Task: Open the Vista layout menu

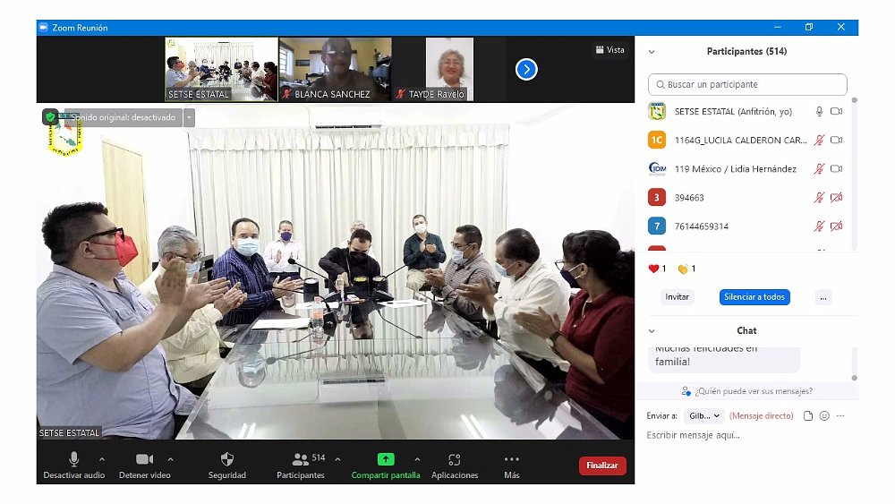Action: tap(609, 50)
